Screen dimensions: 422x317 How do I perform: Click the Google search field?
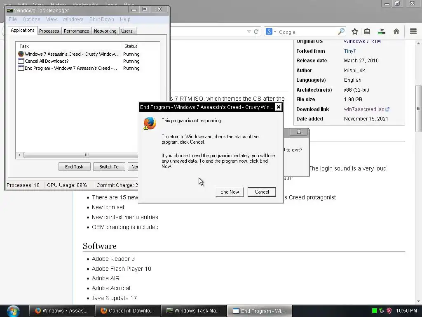coord(307,32)
